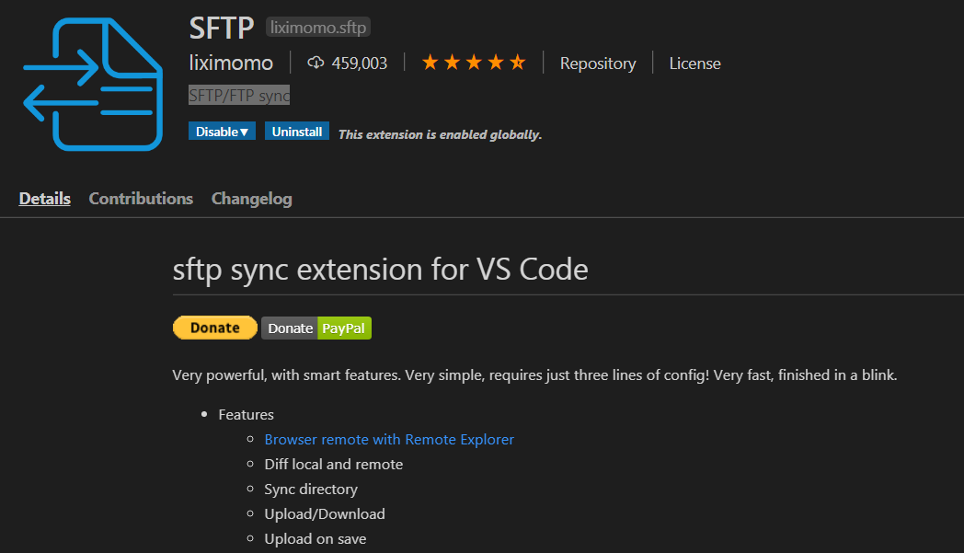This screenshot has width=964, height=553.
Task: Click 'This extension is enabled globally' text
Action: pyautogui.click(x=441, y=134)
